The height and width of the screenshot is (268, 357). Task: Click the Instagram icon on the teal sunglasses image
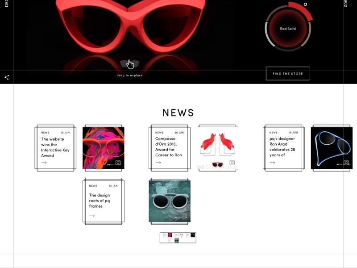[184, 216]
